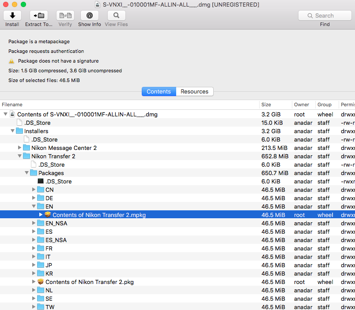Collapse the Nikon Transfer 2 folder triangle
Image resolution: width=355 pixels, height=310 pixels.
coord(20,156)
